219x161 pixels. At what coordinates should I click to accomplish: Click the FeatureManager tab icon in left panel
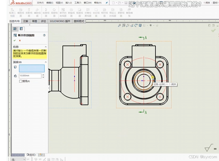[x=15, y=29]
